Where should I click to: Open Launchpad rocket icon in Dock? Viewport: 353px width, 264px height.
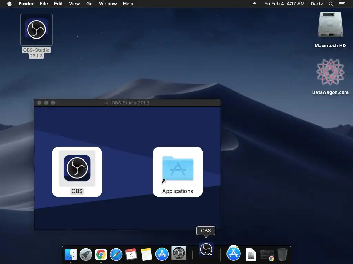coord(86,254)
